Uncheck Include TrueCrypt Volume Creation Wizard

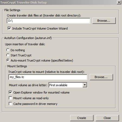(9, 28)
